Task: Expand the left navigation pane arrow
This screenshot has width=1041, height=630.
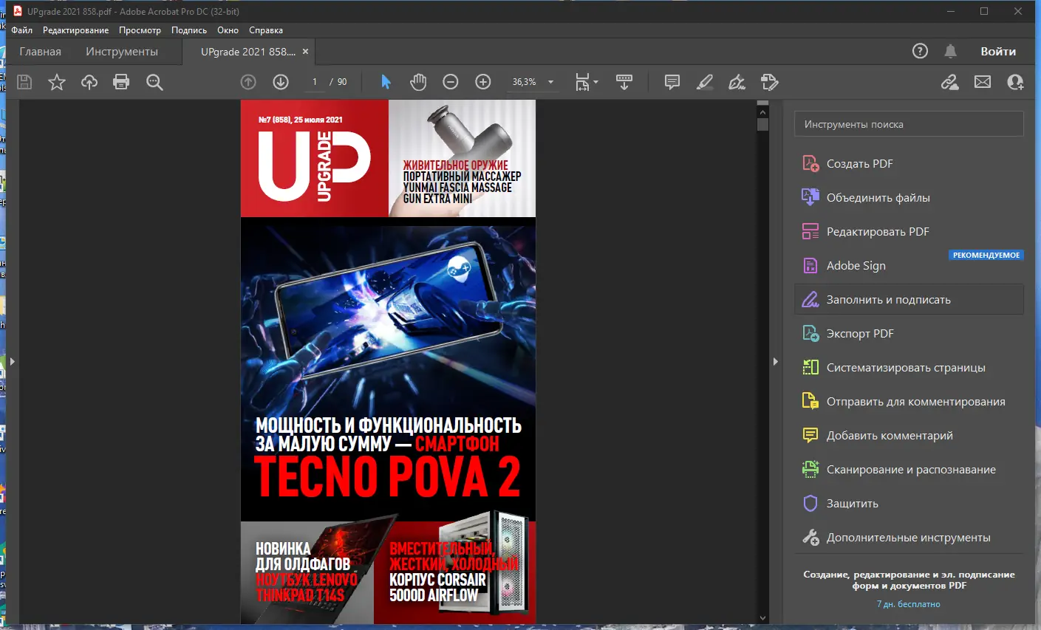Action: (x=12, y=362)
